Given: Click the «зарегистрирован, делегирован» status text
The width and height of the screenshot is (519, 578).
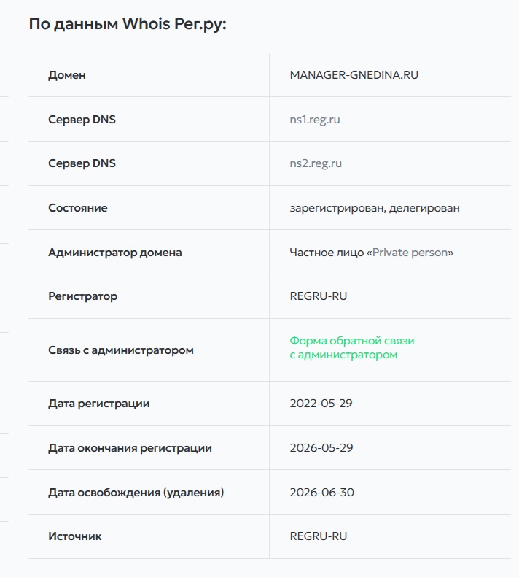Looking at the screenshot, I should click(375, 208).
